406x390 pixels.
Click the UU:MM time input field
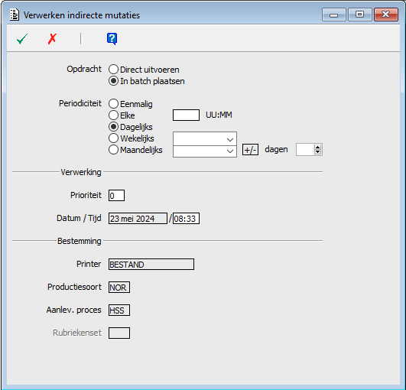click(x=186, y=115)
